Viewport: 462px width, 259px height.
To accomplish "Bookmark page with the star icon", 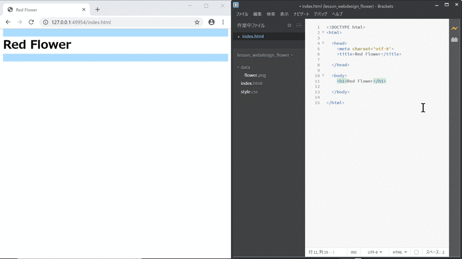I will (x=197, y=22).
